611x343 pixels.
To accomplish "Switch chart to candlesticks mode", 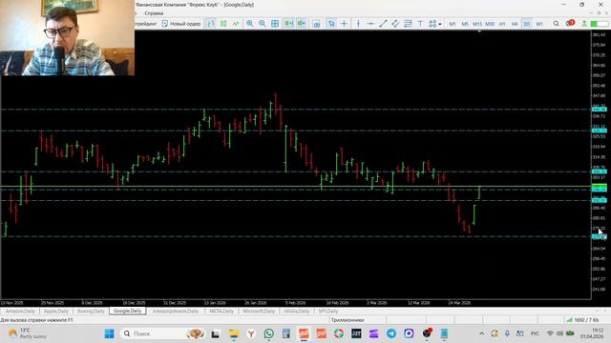I will point(223,24).
